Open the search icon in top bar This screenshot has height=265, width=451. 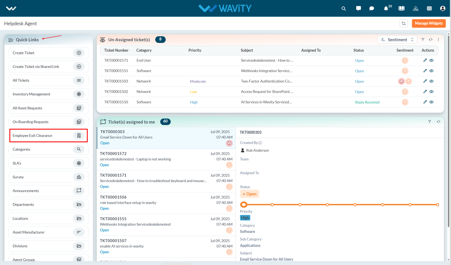tap(343, 9)
